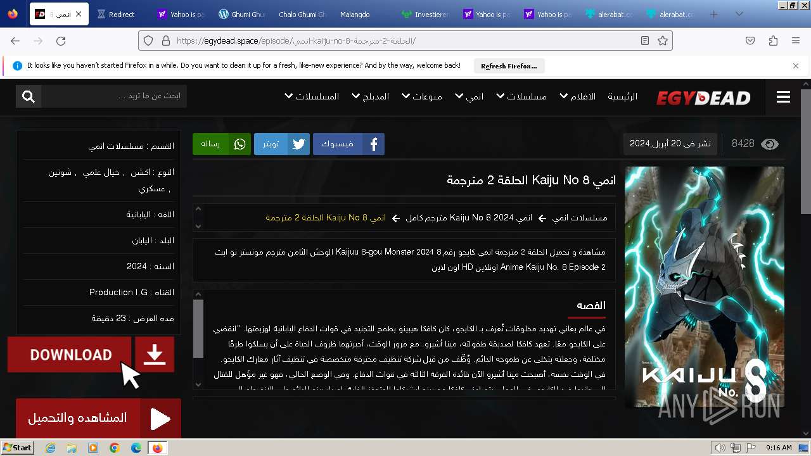Open the Production I.G channel link
This screenshot has height=456, width=811.
(118, 293)
